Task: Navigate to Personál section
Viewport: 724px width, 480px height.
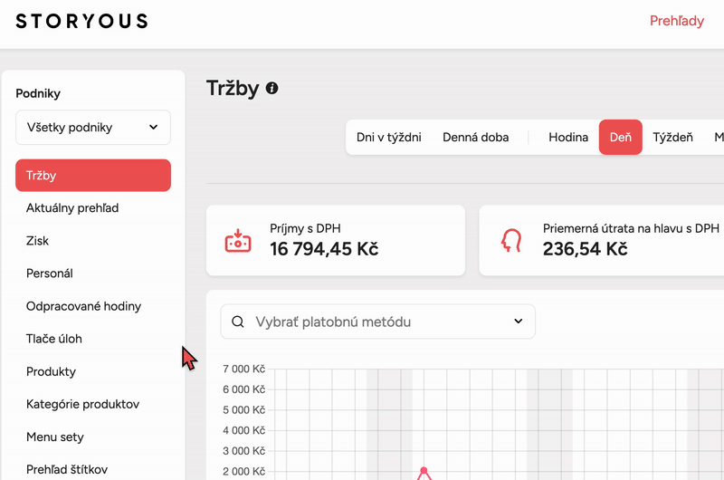Action: [50, 274]
